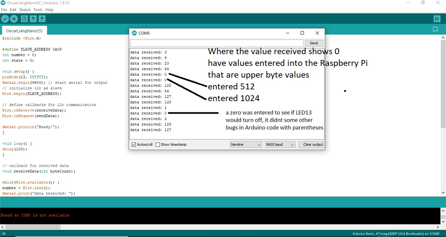Viewport: 446px width, 237px height.
Task: Click the serial input text field
Action: [x=217, y=43]
